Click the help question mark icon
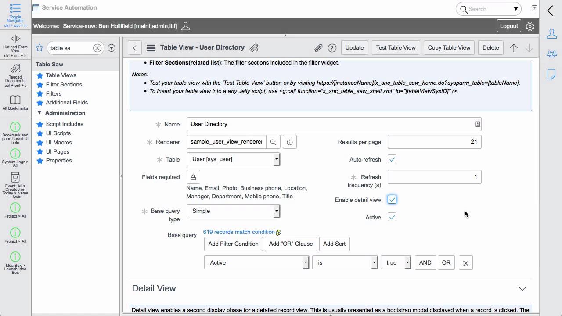Image resolution: width=562 pixels, height=316 pixels. (x=332, y=48)
